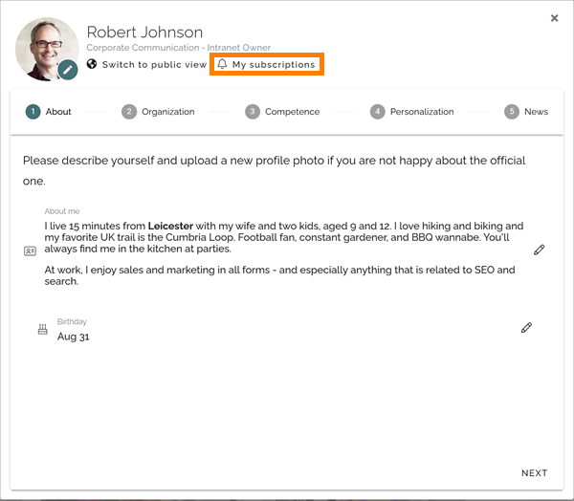Click the birthday cake icon

click(x=43, y=329)
